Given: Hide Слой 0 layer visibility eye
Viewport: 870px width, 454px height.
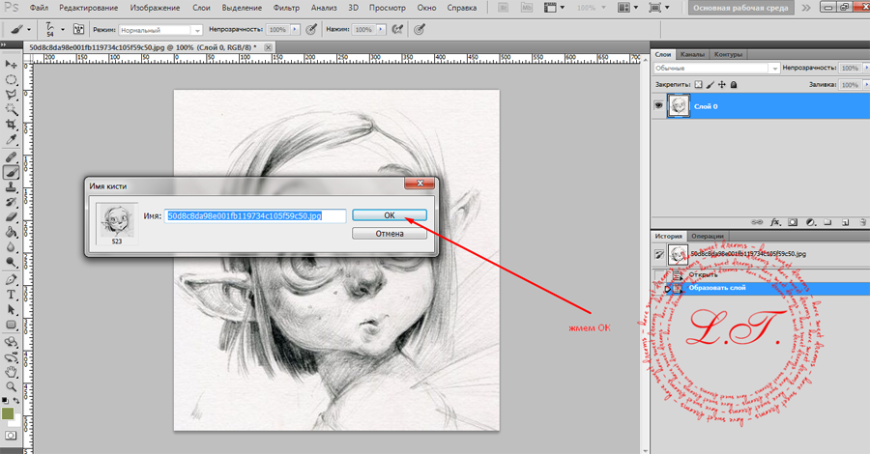Looking at the screenshot, I should point(658,105).
